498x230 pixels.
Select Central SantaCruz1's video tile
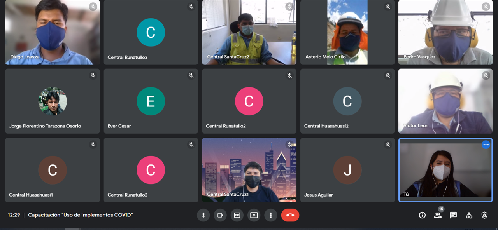(249, 170)
